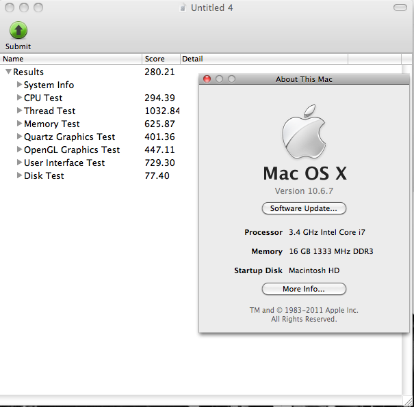This screenshot has width=414, height=407.
Task: Click the green Submit arrow icon
Action: pyautogui.click(x=18, y=30)
